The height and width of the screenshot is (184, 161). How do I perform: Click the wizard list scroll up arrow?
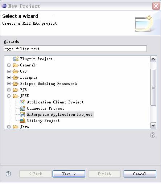coord(153,59)
